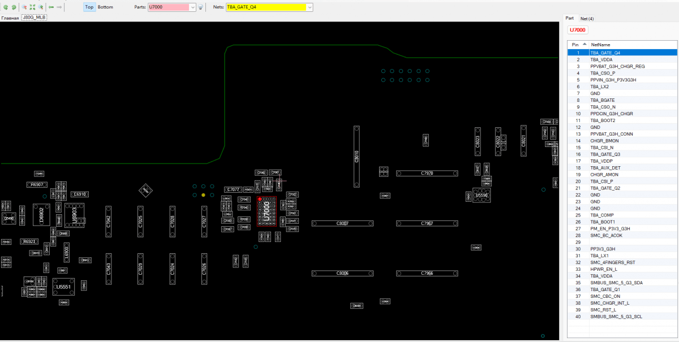The width and height of the screenshot is (679, 342).
Task: Click the lamp highlight icon beside Parts
Action: tap(201, 7)
